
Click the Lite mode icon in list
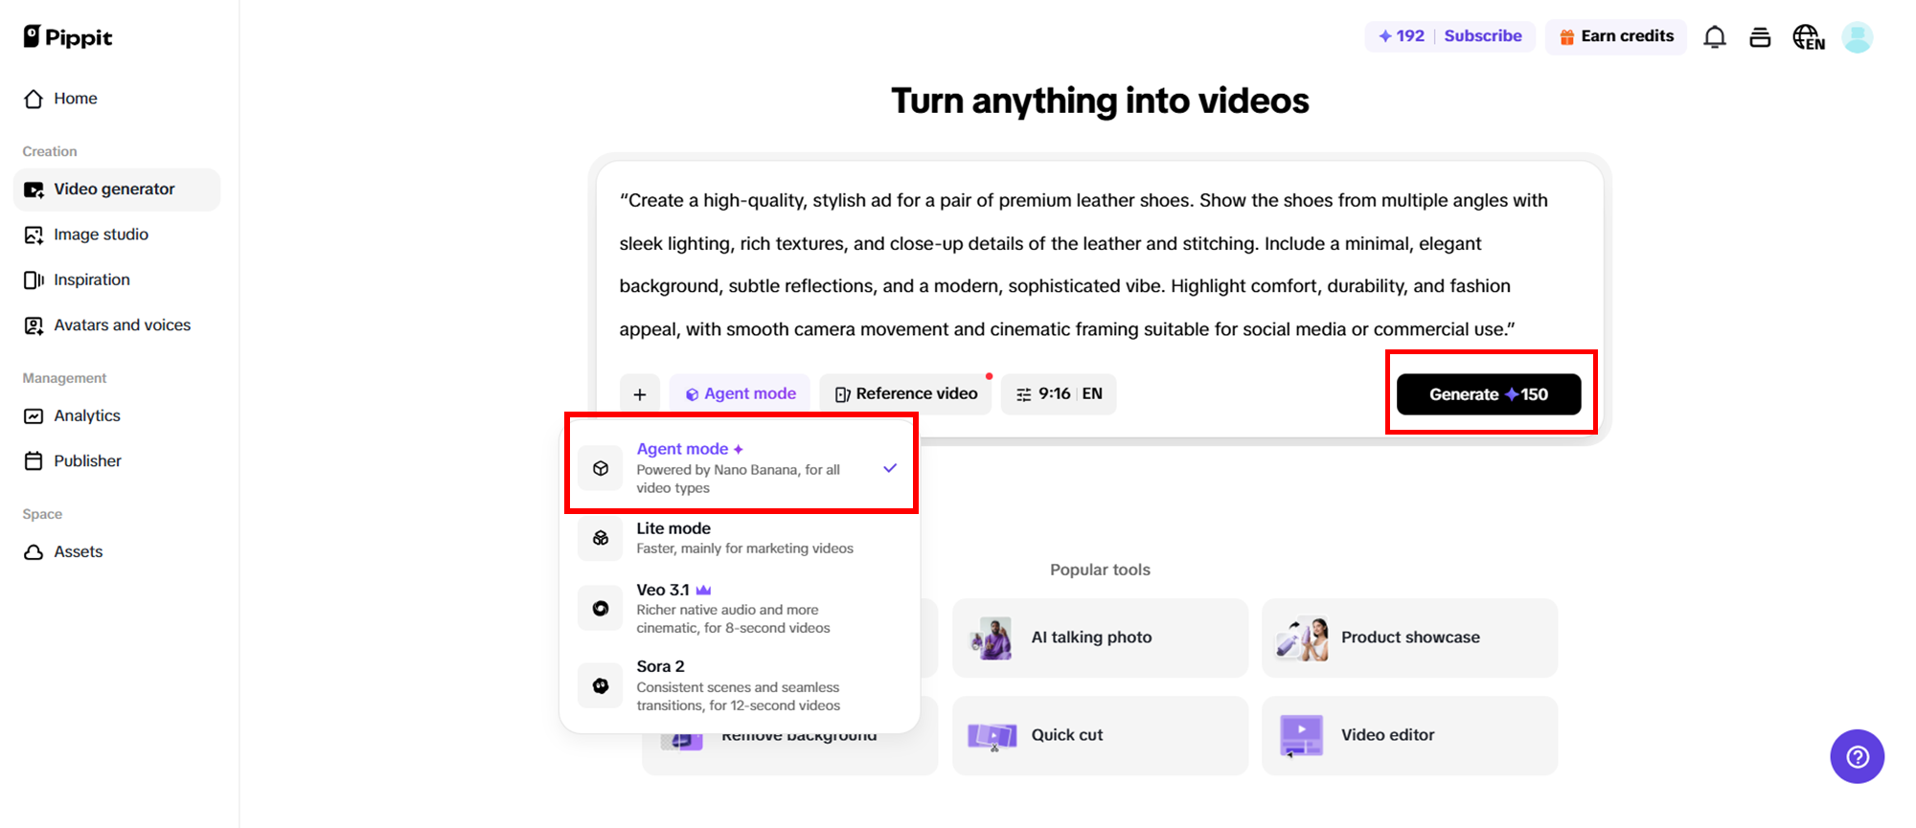click(601, 538)
